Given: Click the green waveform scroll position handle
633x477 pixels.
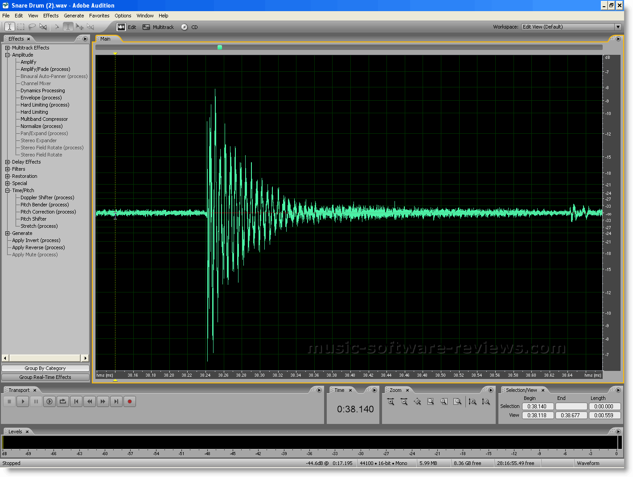Looking at the screenshot, I should 220,47.
